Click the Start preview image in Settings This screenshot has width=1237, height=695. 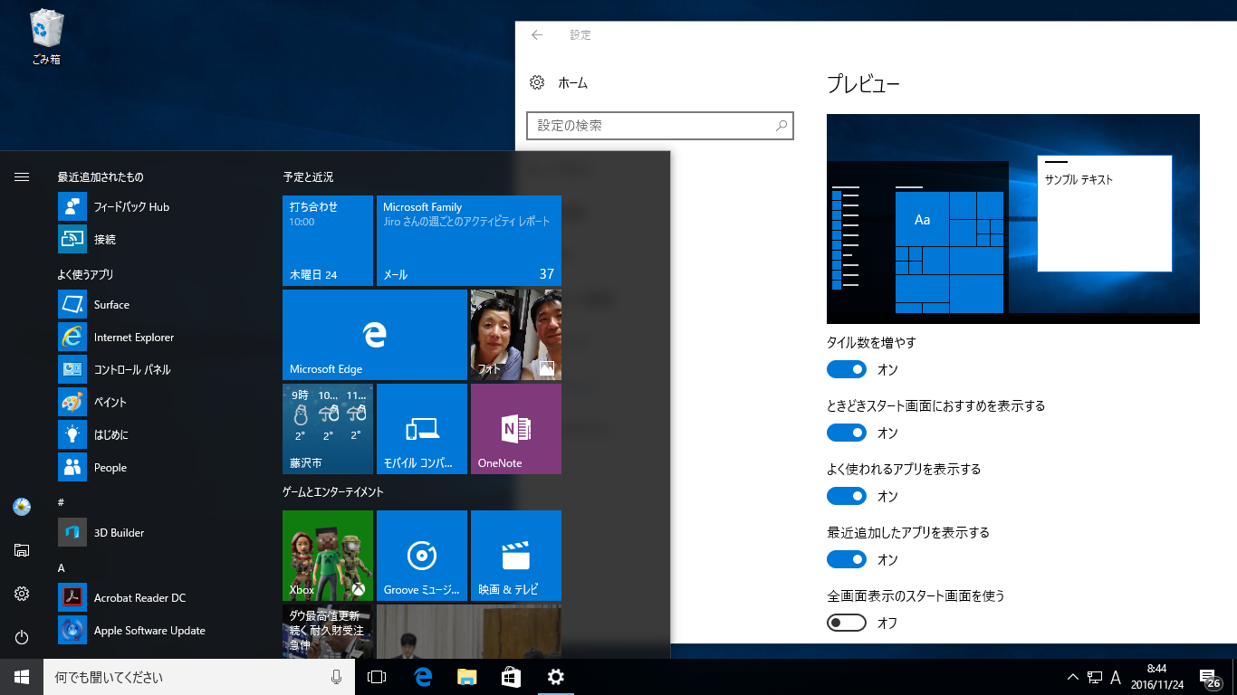pyautogui.click(x=1013, y=219)
